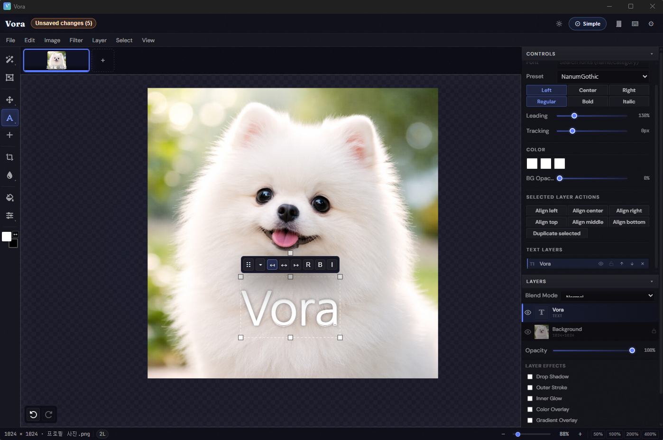Select the Move tool
The image size is (663, 440).
(10, 100)
